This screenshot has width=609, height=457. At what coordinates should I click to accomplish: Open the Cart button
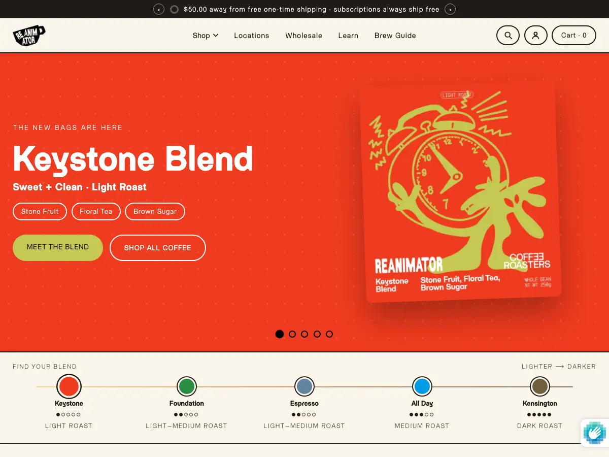(574, 36)
